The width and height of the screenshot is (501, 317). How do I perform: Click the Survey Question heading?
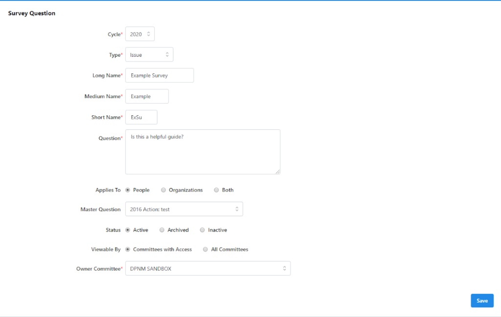point(32,13)
